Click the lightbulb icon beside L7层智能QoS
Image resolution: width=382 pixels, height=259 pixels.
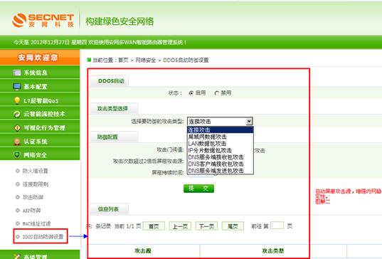(17, 100)
